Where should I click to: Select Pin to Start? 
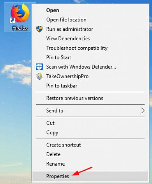coord(90,57)
